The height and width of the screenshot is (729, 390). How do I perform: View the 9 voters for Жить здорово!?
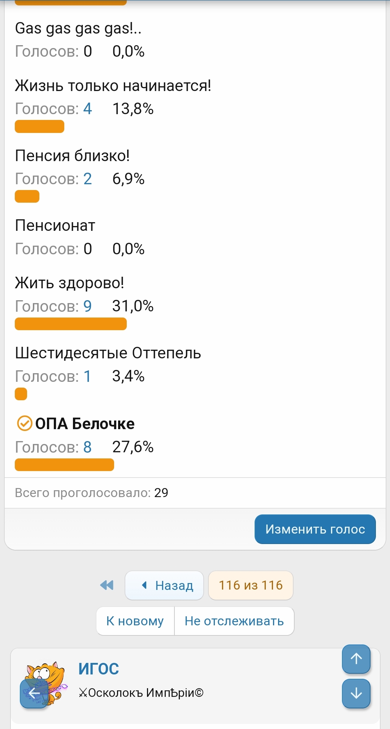point(87,306)
